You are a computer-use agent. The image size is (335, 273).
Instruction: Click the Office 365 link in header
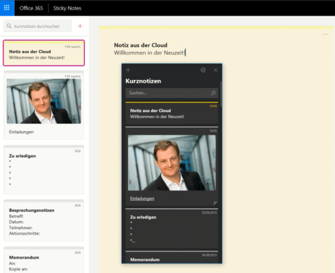[31, 8]
